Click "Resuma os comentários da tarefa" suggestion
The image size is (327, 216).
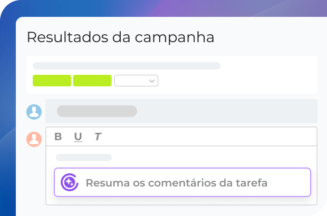(x=176, y=183)
